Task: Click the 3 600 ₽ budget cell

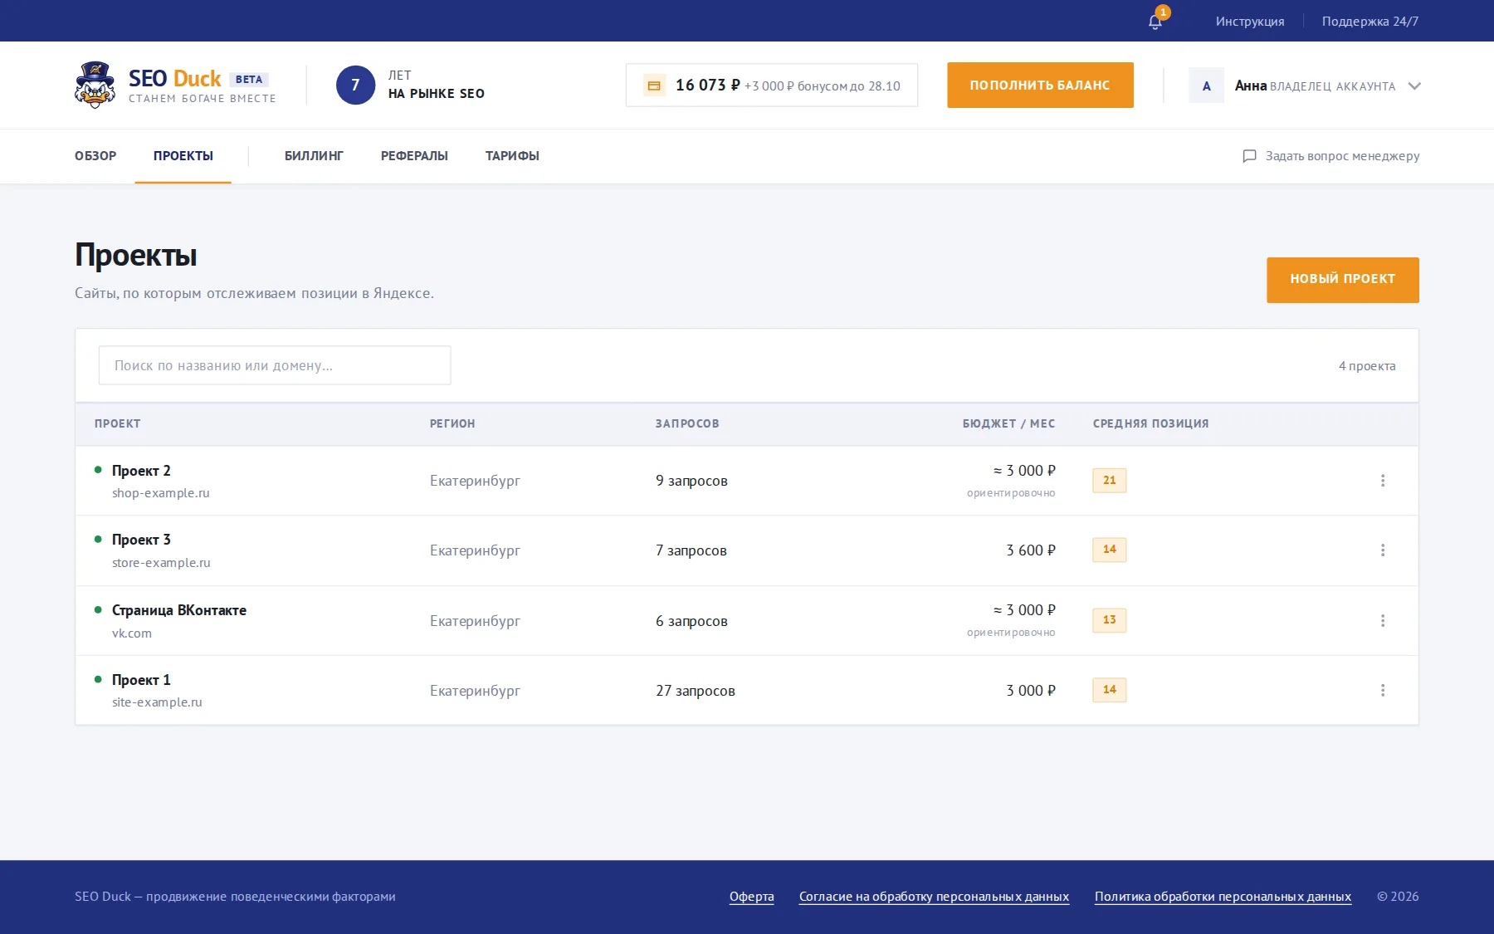Action: pyautogui.click(x=1031, y=550)
